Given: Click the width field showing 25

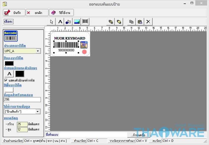Looking at the screenshot, I should coord(22,124).
